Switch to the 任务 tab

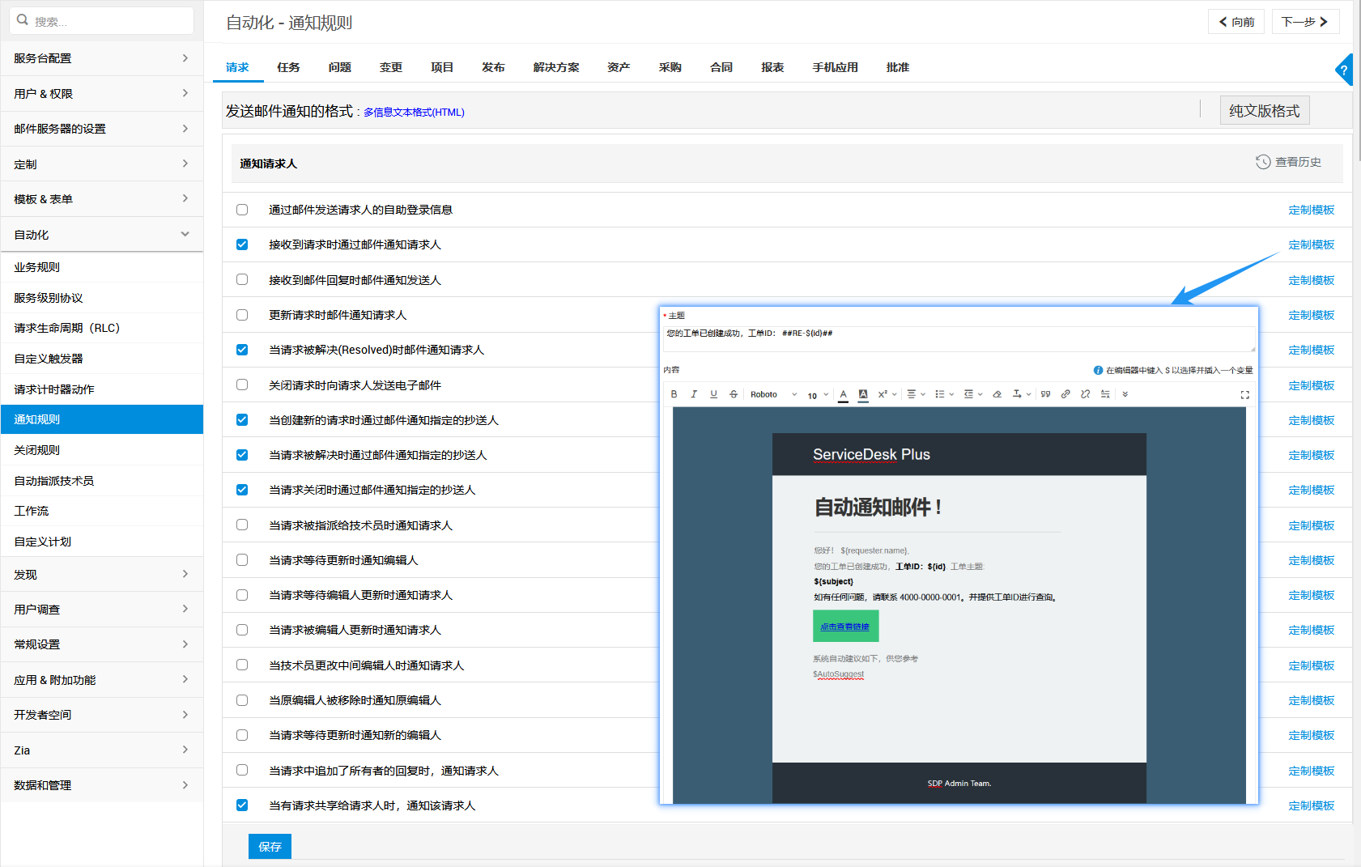[x=288, y=67]
